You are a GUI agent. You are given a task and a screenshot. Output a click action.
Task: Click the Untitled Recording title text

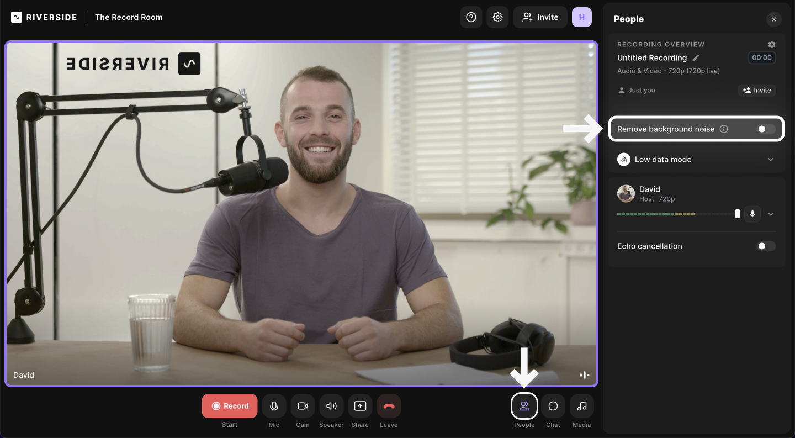coord(652,57)
